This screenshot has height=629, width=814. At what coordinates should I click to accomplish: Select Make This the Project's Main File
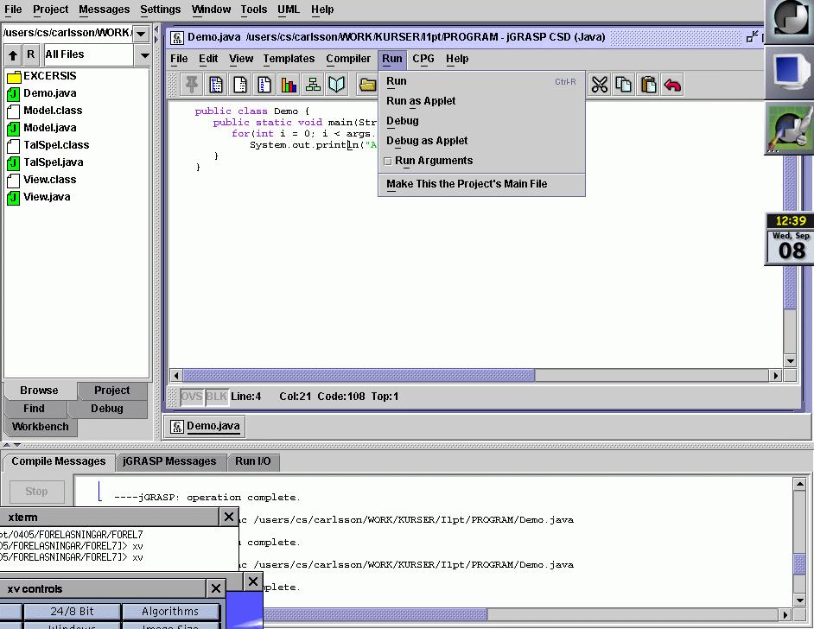coord(481,184)
